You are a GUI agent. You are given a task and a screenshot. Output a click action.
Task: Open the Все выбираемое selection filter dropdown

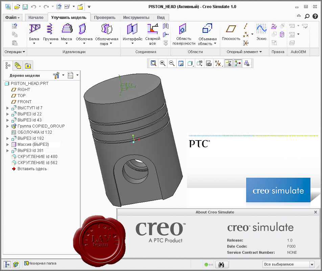288,265
